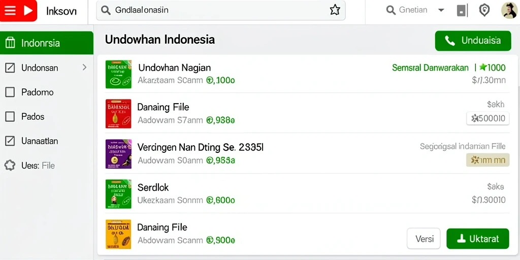Click the green star 1000 rating
Viewport: 520px width, 260px height.
click(x=493, y=68)
